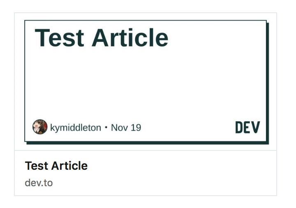Click the Nov 19 publish date
Screen dimensions: 296x208
(126, 127)
